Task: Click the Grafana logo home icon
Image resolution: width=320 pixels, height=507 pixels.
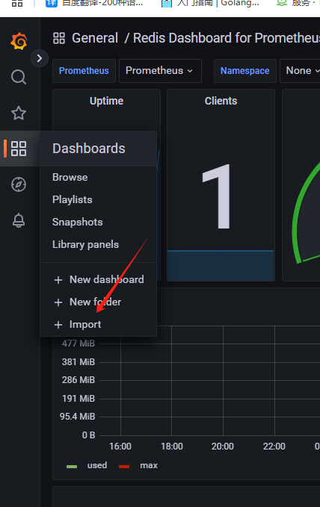Action: [19, 41]
